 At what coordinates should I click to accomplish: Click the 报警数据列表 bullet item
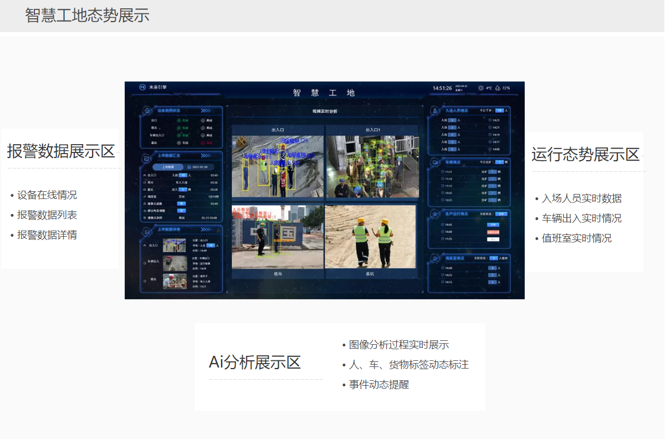(47, 215)
